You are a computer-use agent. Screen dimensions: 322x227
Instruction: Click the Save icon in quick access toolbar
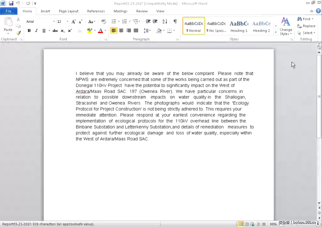(11, 4)
